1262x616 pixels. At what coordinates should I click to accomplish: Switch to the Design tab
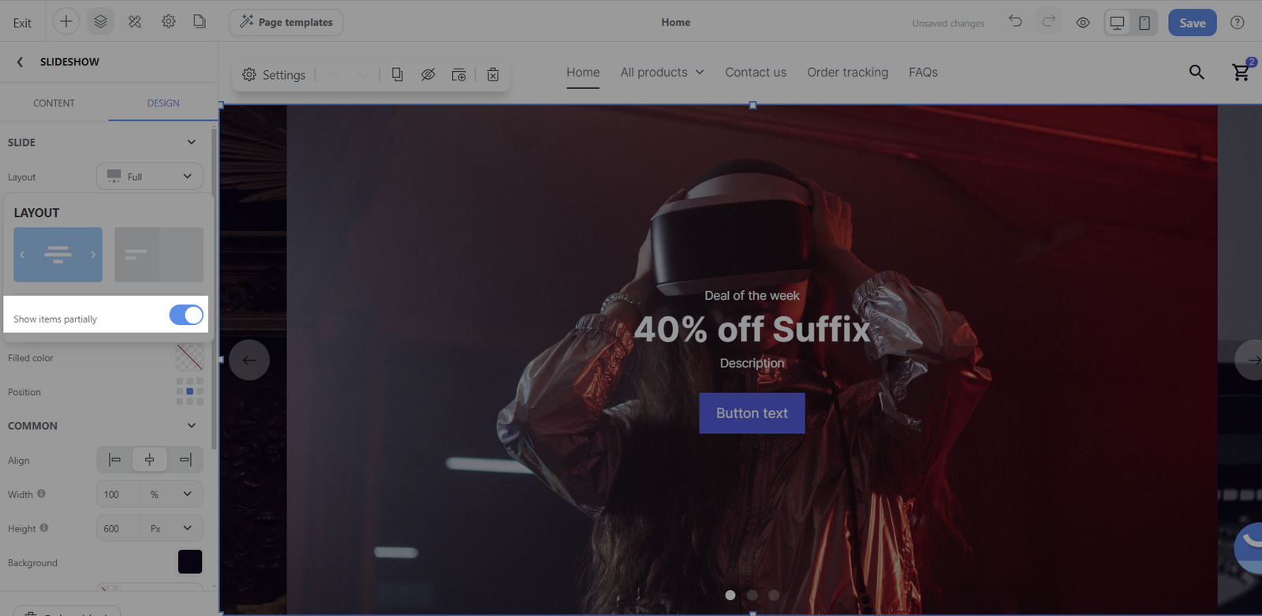click(163, 103)
